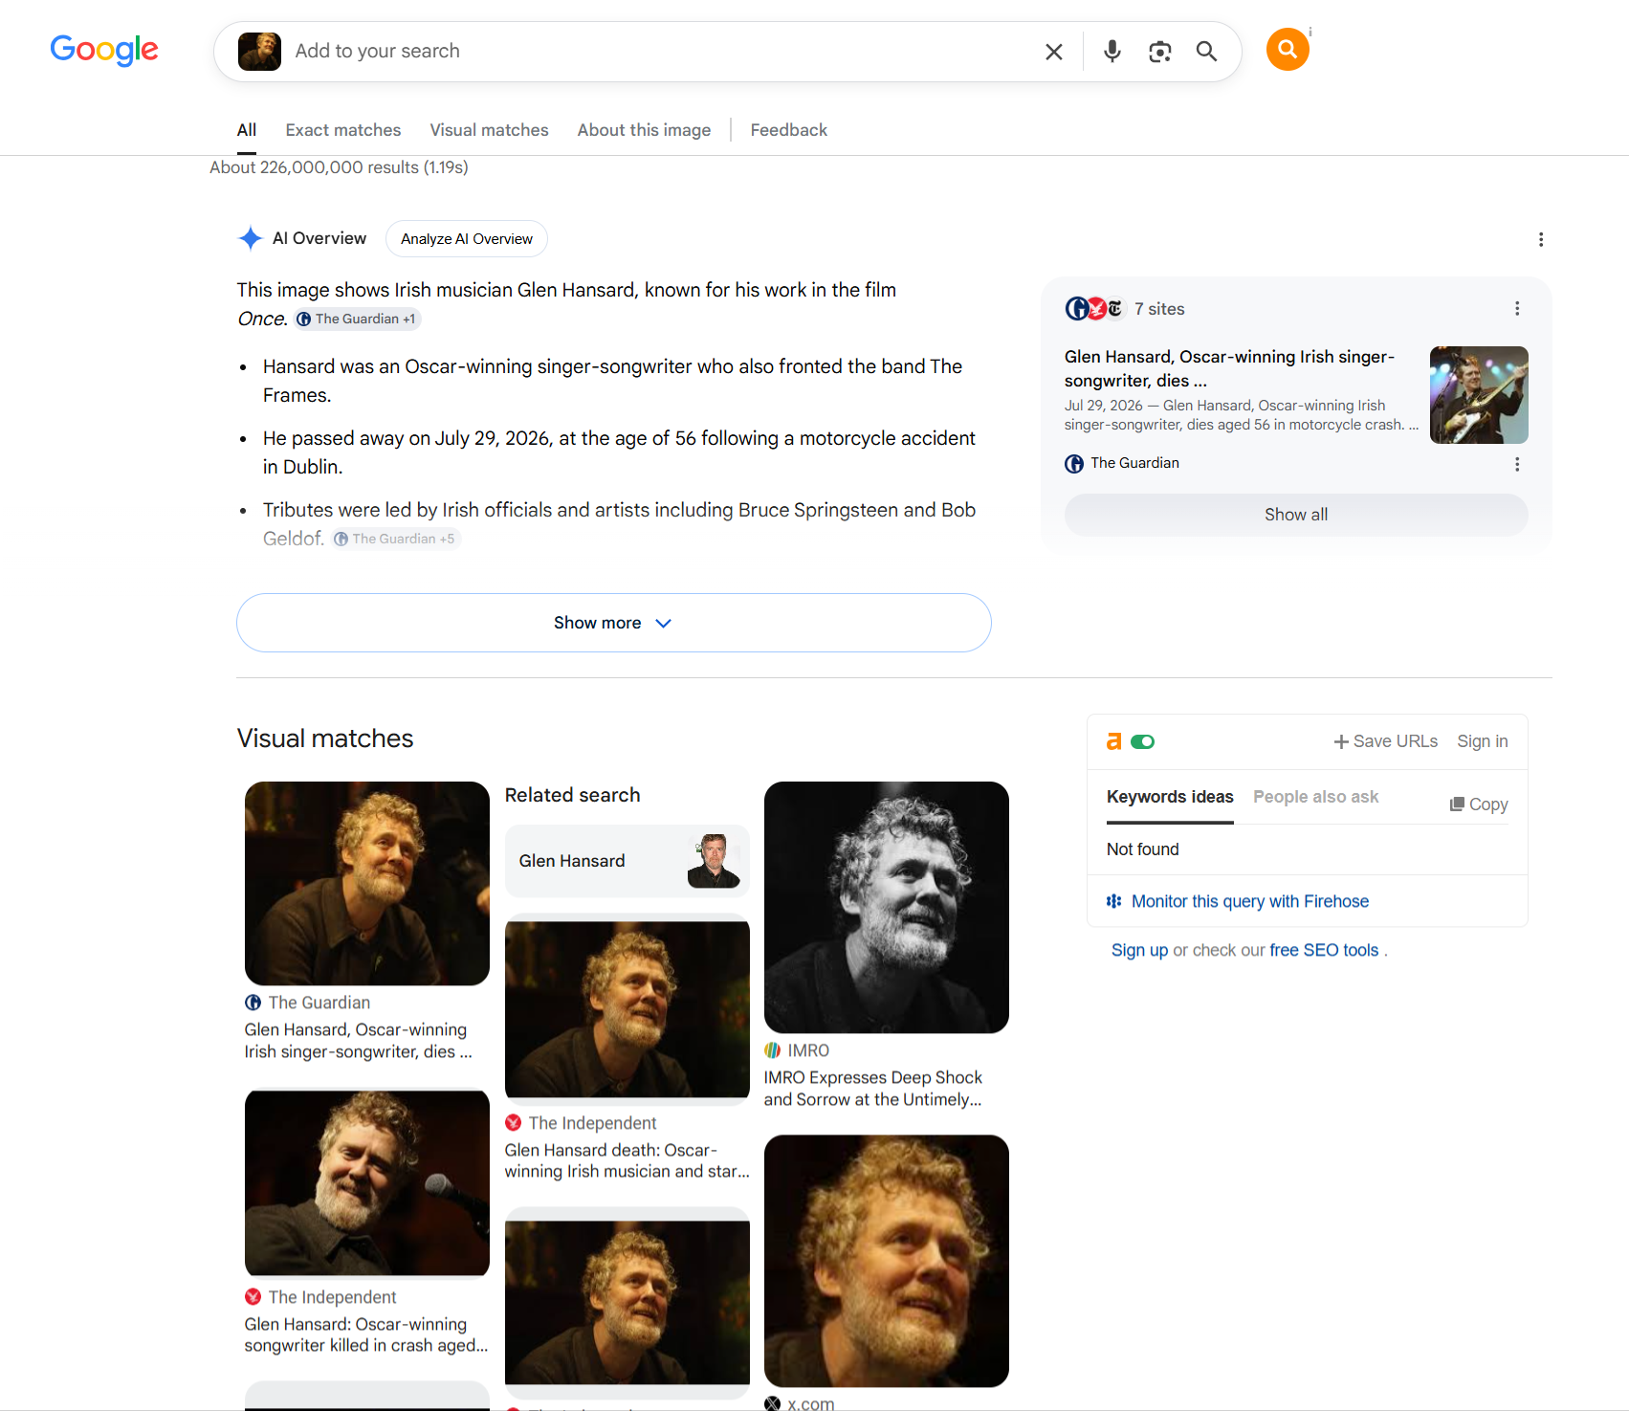This screenshot has height=1411, width=1629.
Task: Click Independent favicon under microphone photo
Action: 253,1297
